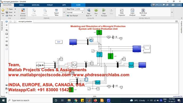Image resolution: width=183 pixels, height=103 pixels.
Task: Click the taskbar search box
Action: pos(30,100)
